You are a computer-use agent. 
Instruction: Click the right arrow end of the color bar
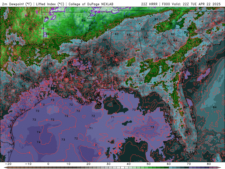point(219,168)
